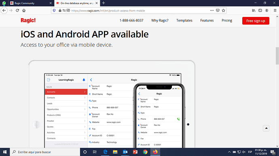
Task: Change the ESP input language
Action: (x=250, y=152)
